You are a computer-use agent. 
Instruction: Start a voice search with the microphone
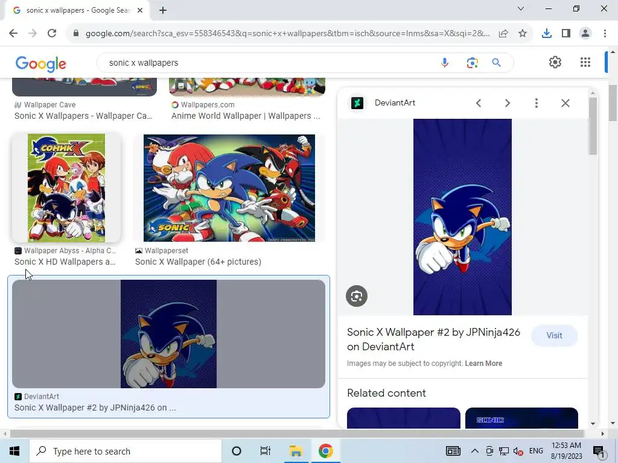[x=445, y=63]
